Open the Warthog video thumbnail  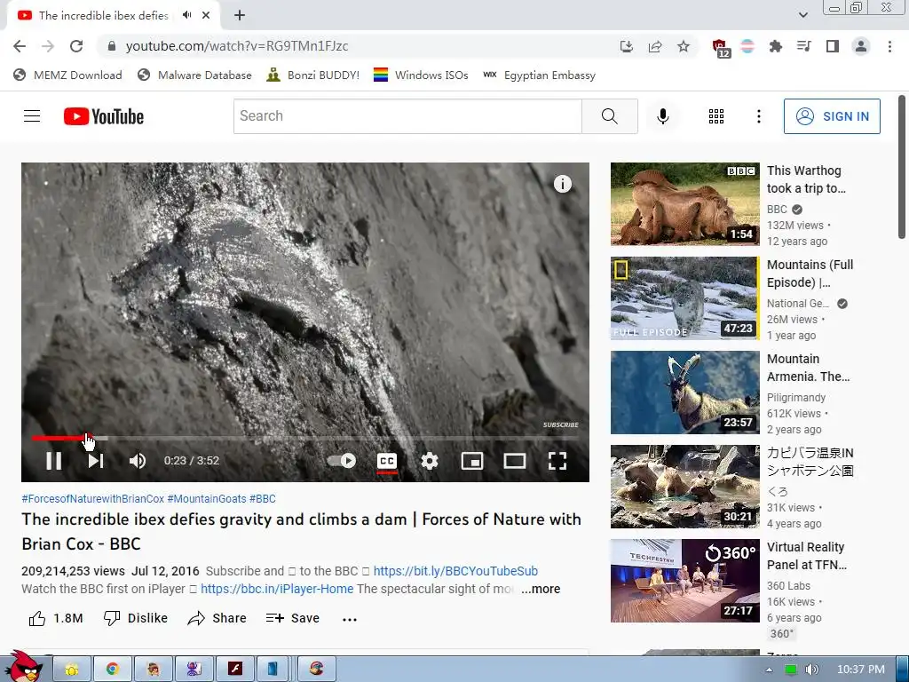click(x=684, y=204)
